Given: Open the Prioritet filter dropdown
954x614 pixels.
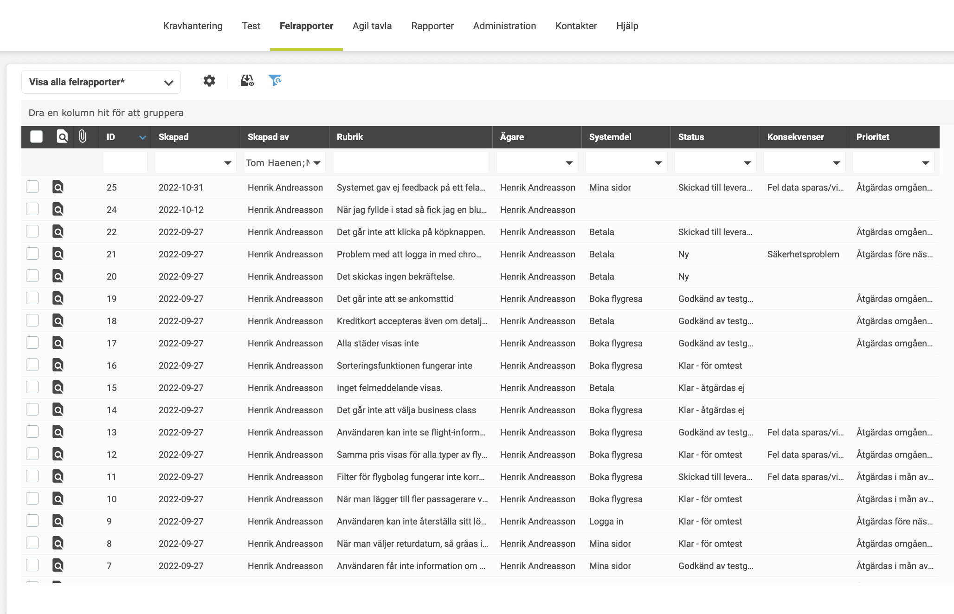Looking at the screenshot, I should (925, 163).
